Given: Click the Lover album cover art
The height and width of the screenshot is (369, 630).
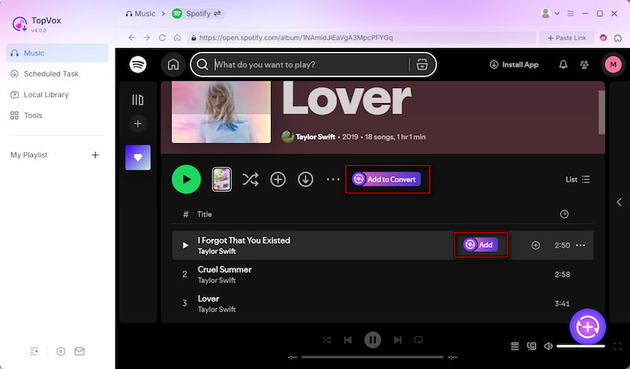Looking at the screenshot, I should pyautogui.click(x=221, y=112).
